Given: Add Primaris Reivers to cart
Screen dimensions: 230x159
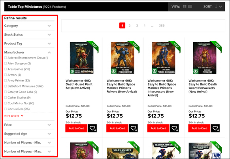Looking at the screenshot, I should tap(117, 128).
